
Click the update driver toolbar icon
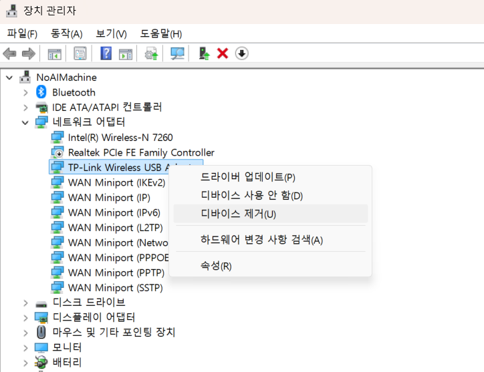coord(151,53)
